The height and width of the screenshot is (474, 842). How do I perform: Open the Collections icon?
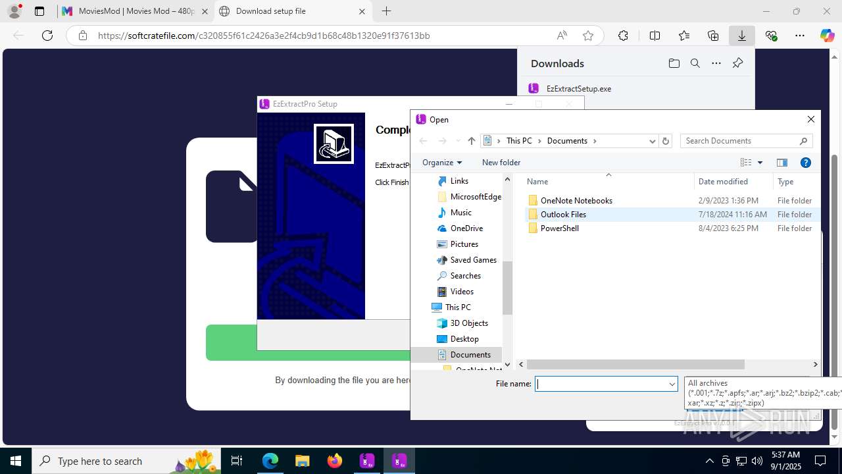(x=713, y=36)
